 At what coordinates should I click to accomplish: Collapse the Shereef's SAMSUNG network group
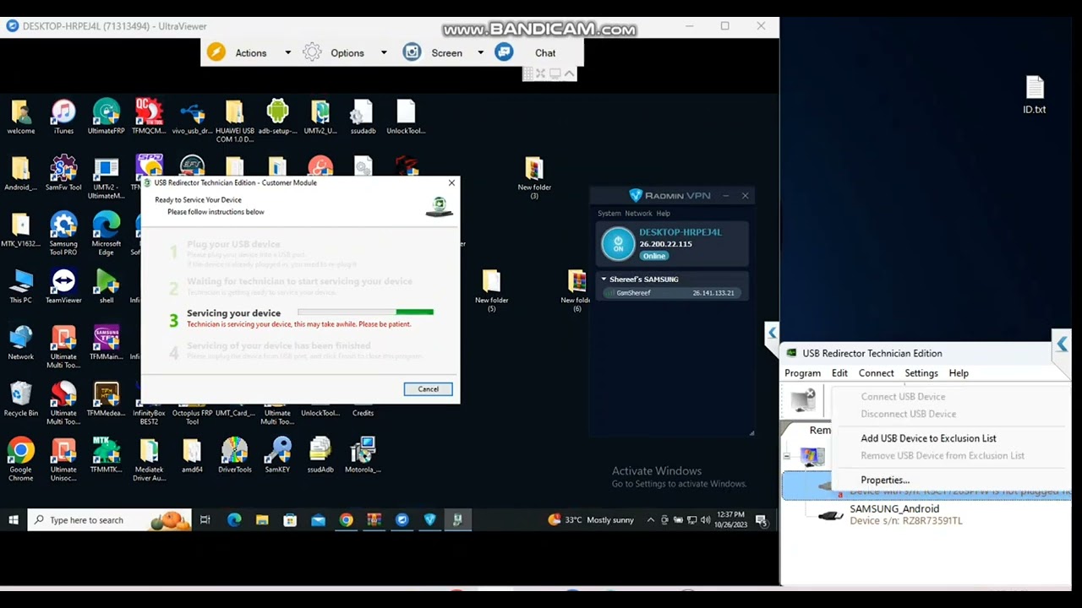[604, 279]
